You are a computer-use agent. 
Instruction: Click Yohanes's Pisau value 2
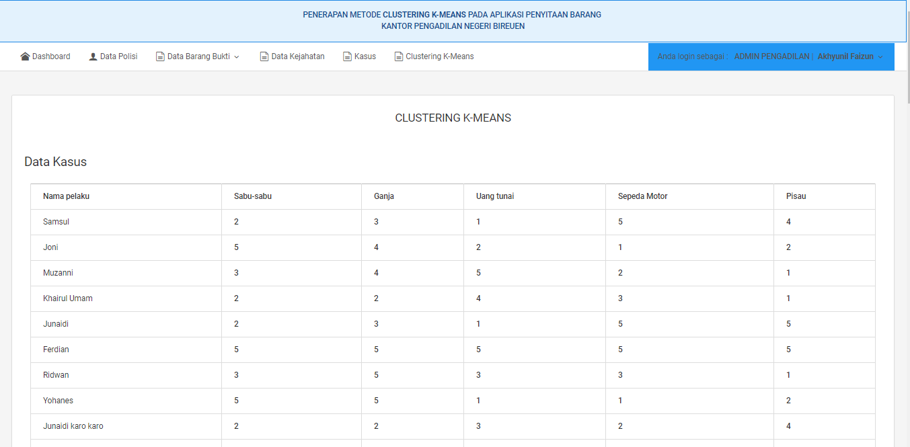point(788,401)
